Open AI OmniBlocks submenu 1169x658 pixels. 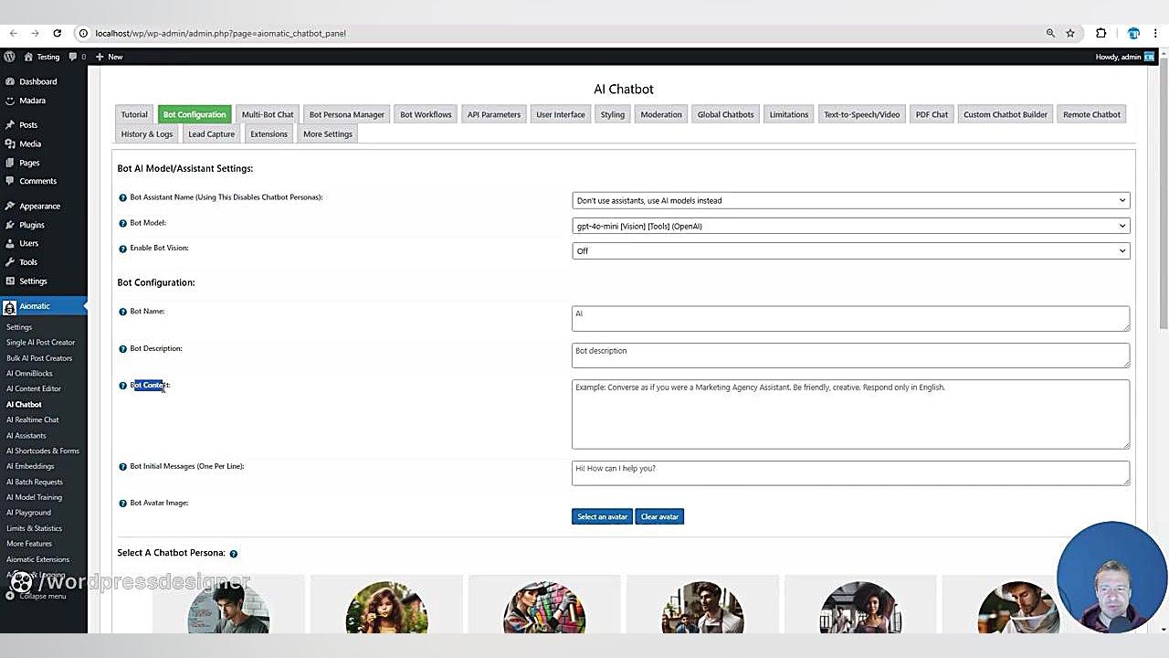coord(29,373)
